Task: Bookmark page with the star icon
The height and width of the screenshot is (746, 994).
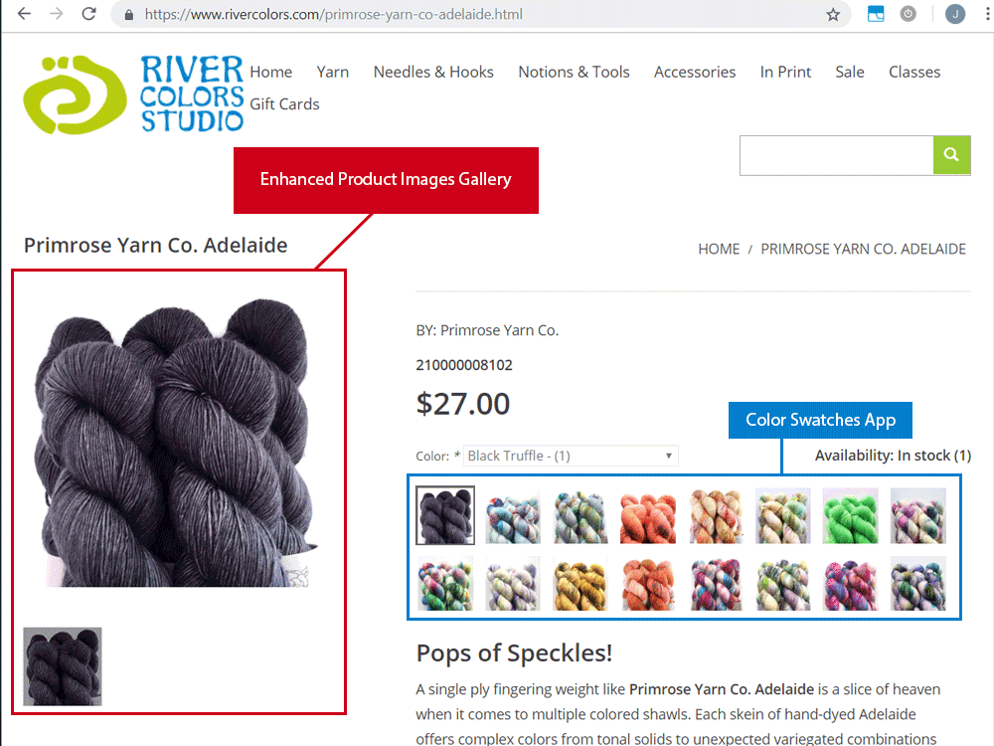Action: pos(833,15)
